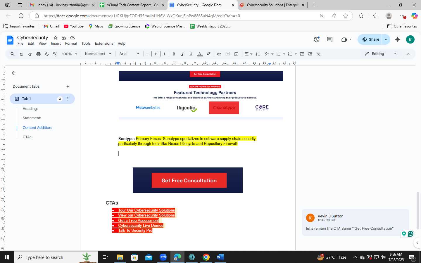Toggle checklist formatting

(x=267, y=54)
